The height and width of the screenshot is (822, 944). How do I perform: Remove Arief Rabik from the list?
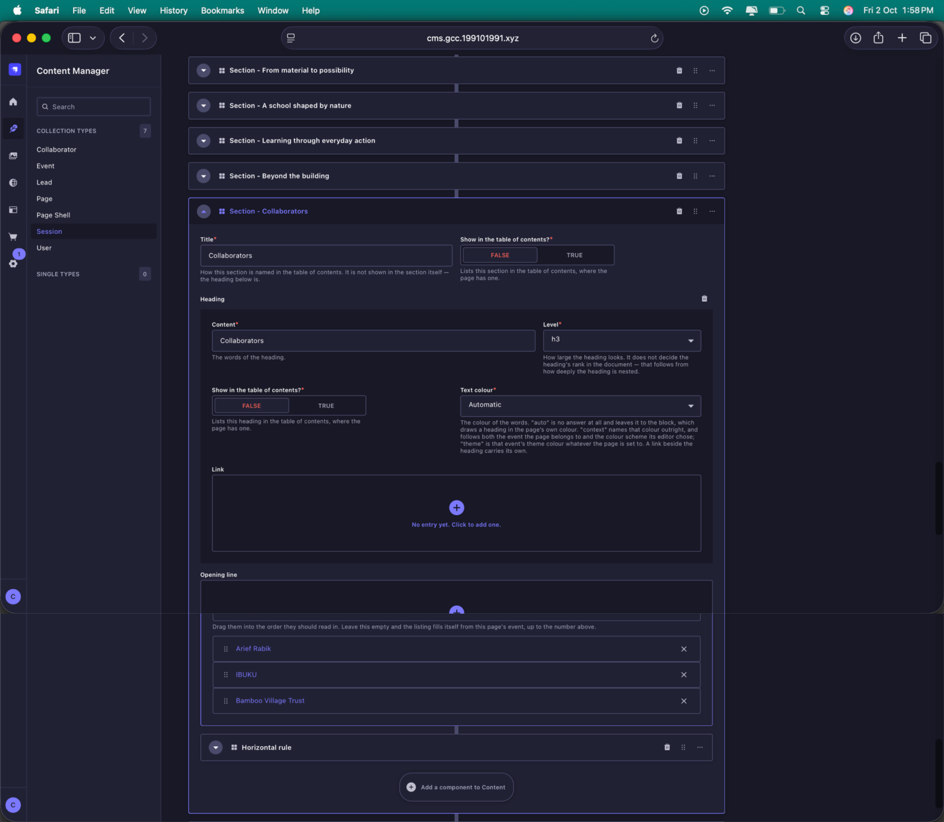pyautogui.click(x=683, y=649)
